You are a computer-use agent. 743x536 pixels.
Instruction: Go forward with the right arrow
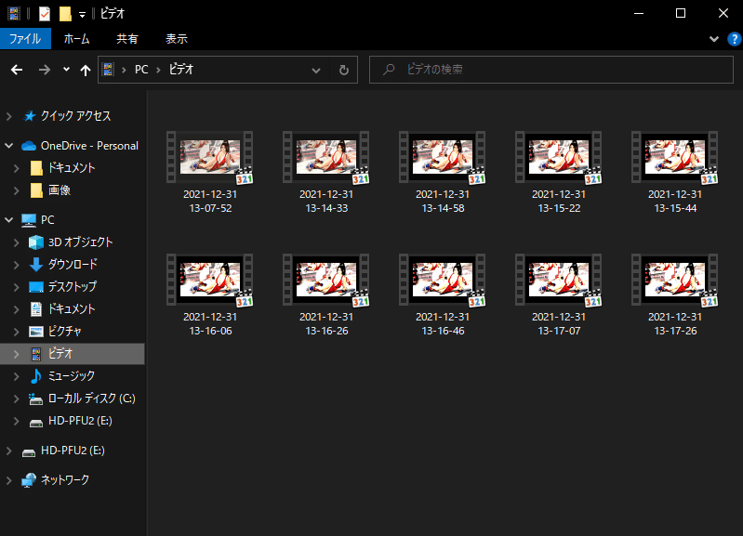(45, 70)
